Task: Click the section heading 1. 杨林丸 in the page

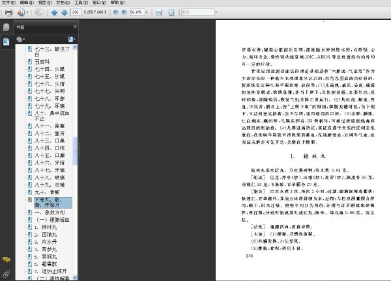Action: point(308,156)
